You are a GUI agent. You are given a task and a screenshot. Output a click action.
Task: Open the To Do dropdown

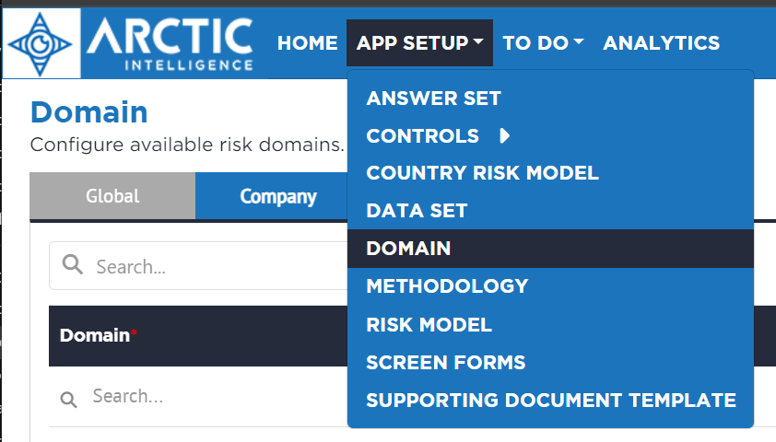click(543, 43)
